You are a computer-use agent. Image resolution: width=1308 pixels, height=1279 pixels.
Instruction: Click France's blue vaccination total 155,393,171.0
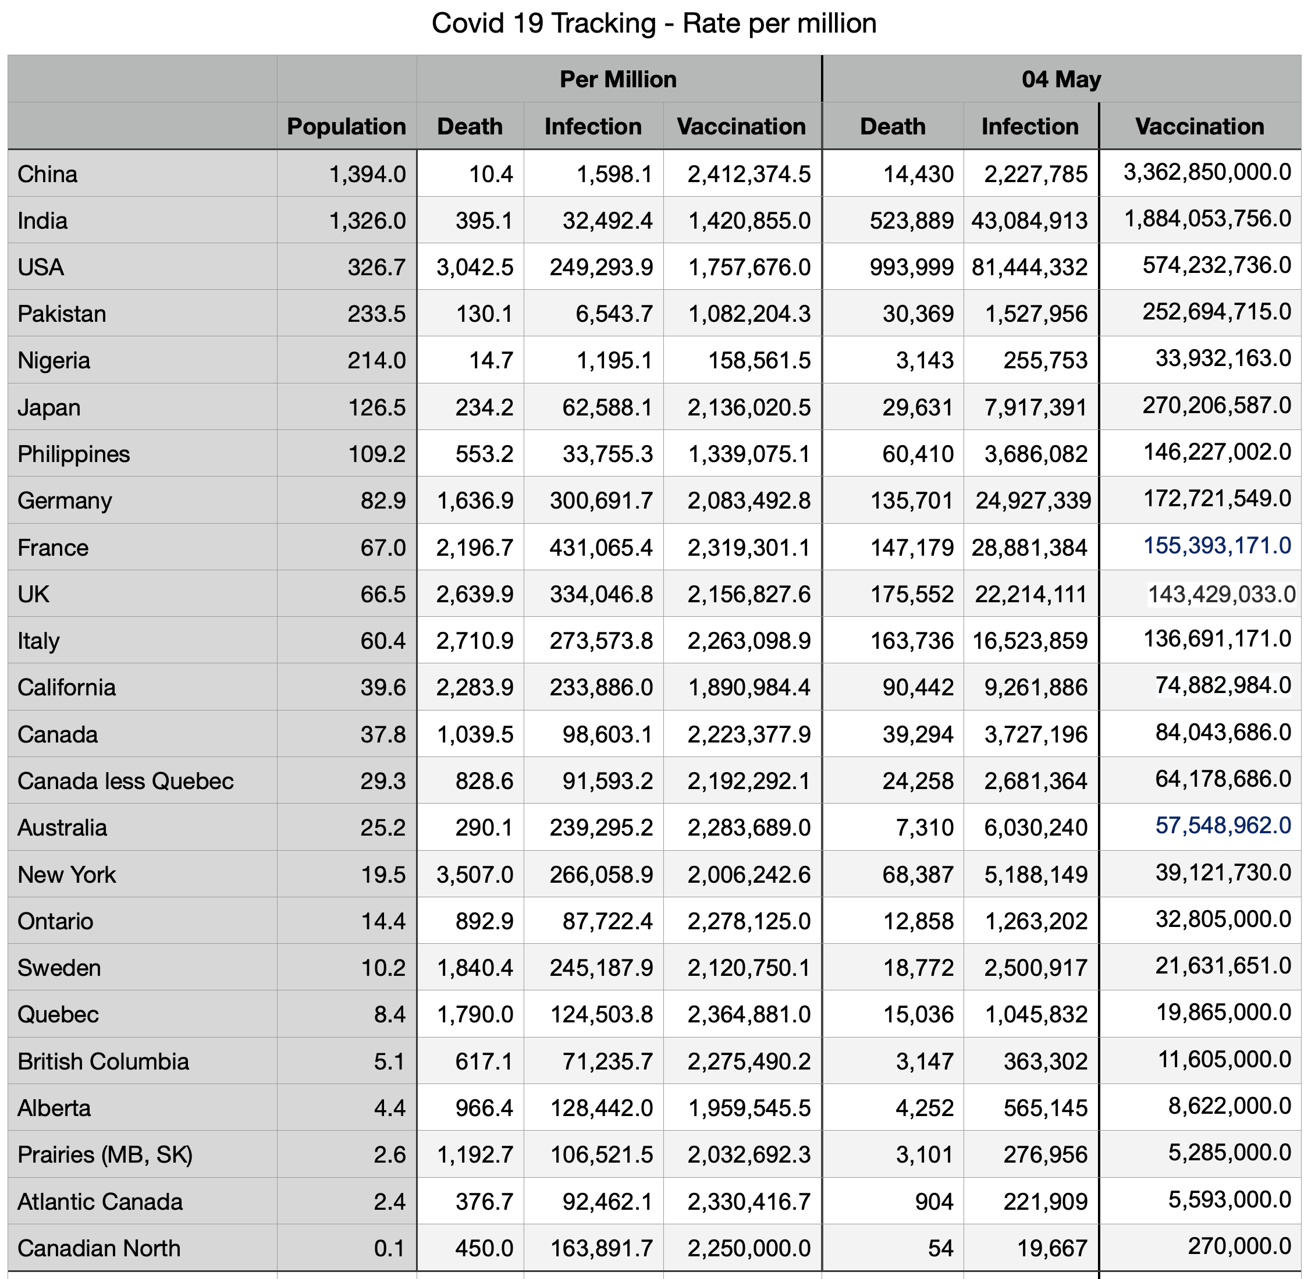pyautogui.click(x=1217, y=545)
